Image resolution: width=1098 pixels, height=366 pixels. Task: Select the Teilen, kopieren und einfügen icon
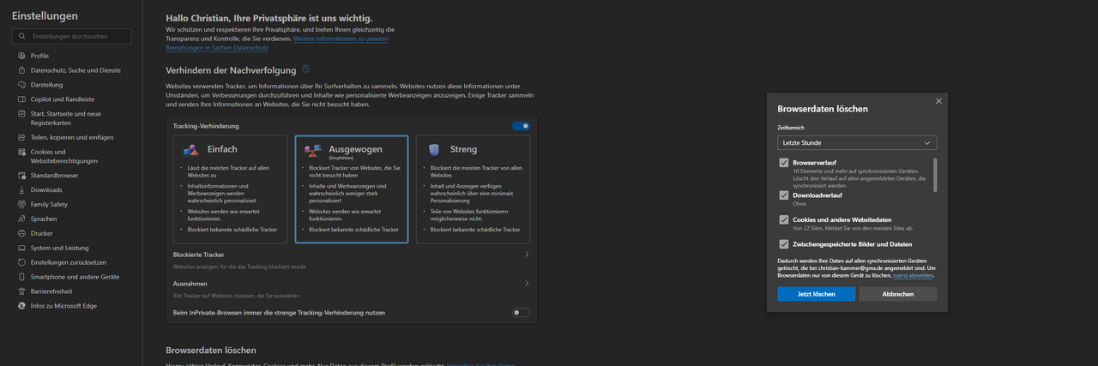(22, 137)
